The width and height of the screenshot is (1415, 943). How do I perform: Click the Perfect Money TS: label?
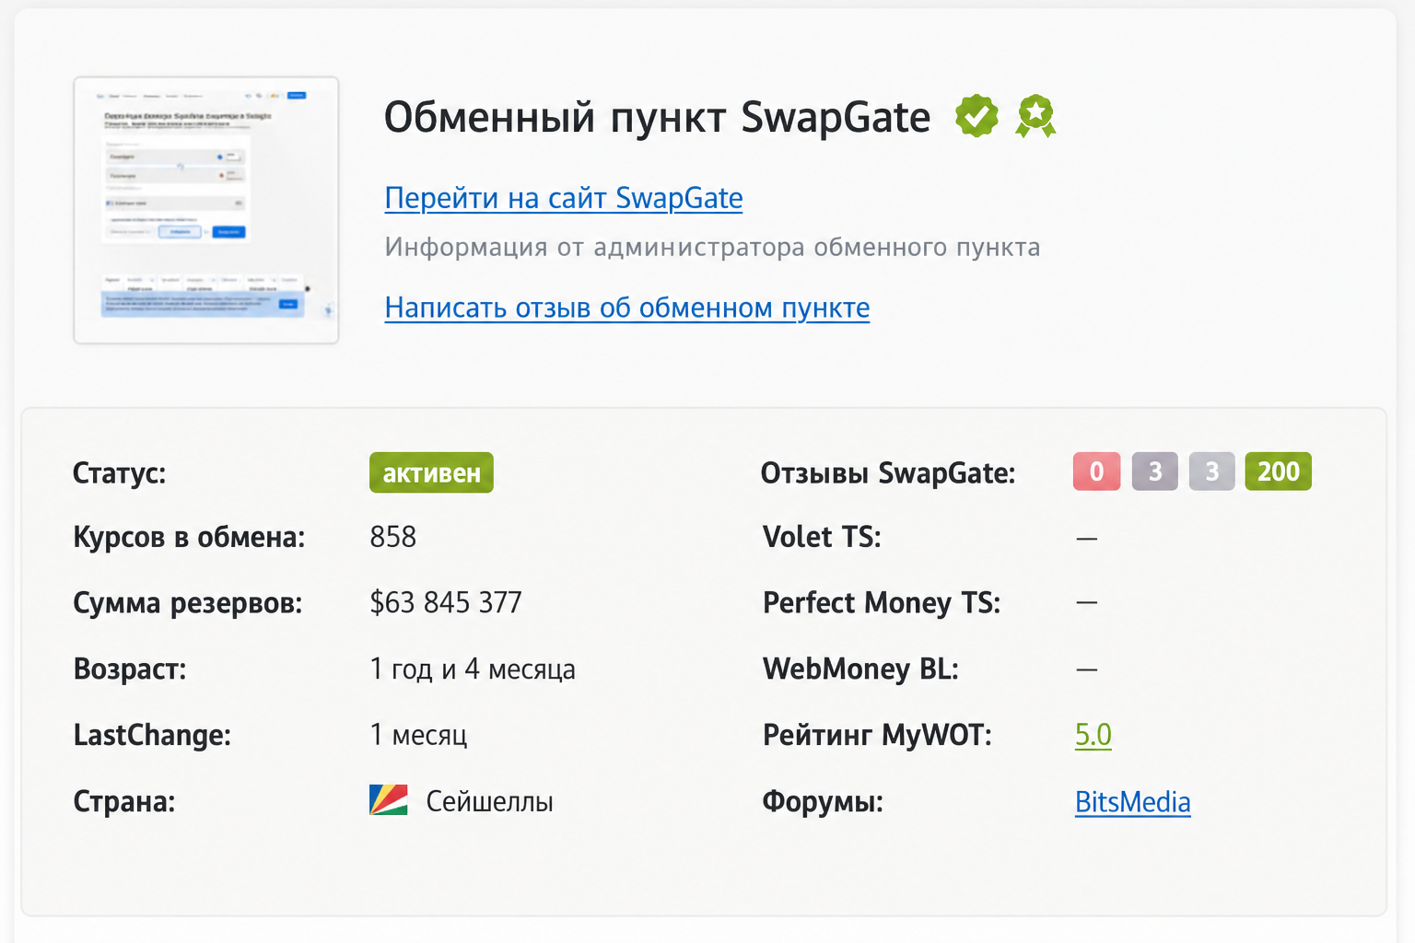coord(882,603)
